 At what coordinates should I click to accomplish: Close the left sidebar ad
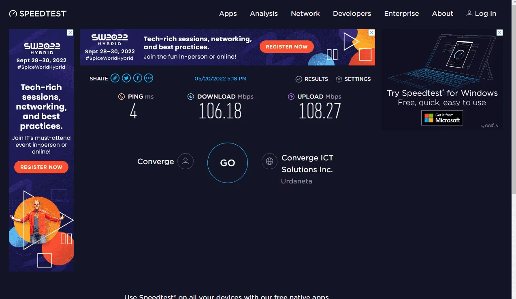coord(70,33)
